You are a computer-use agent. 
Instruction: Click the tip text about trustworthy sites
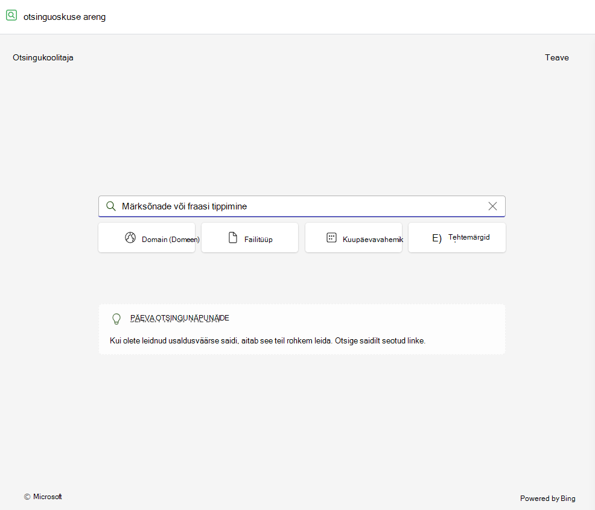[267, 341]
